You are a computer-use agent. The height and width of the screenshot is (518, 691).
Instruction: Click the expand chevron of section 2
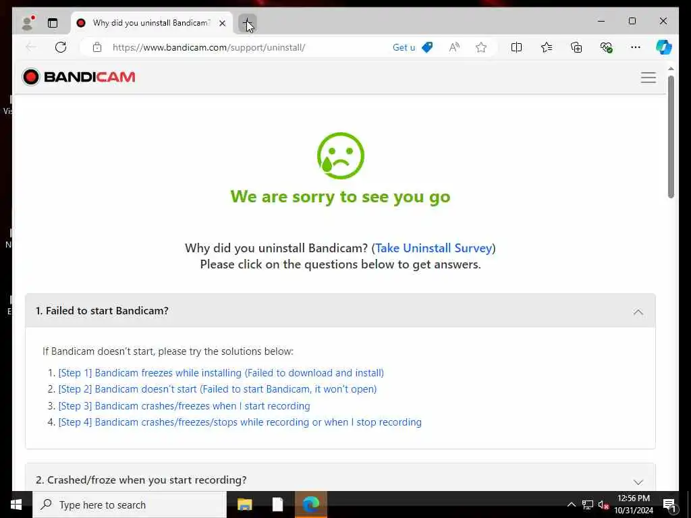click(x=638, y=482)
